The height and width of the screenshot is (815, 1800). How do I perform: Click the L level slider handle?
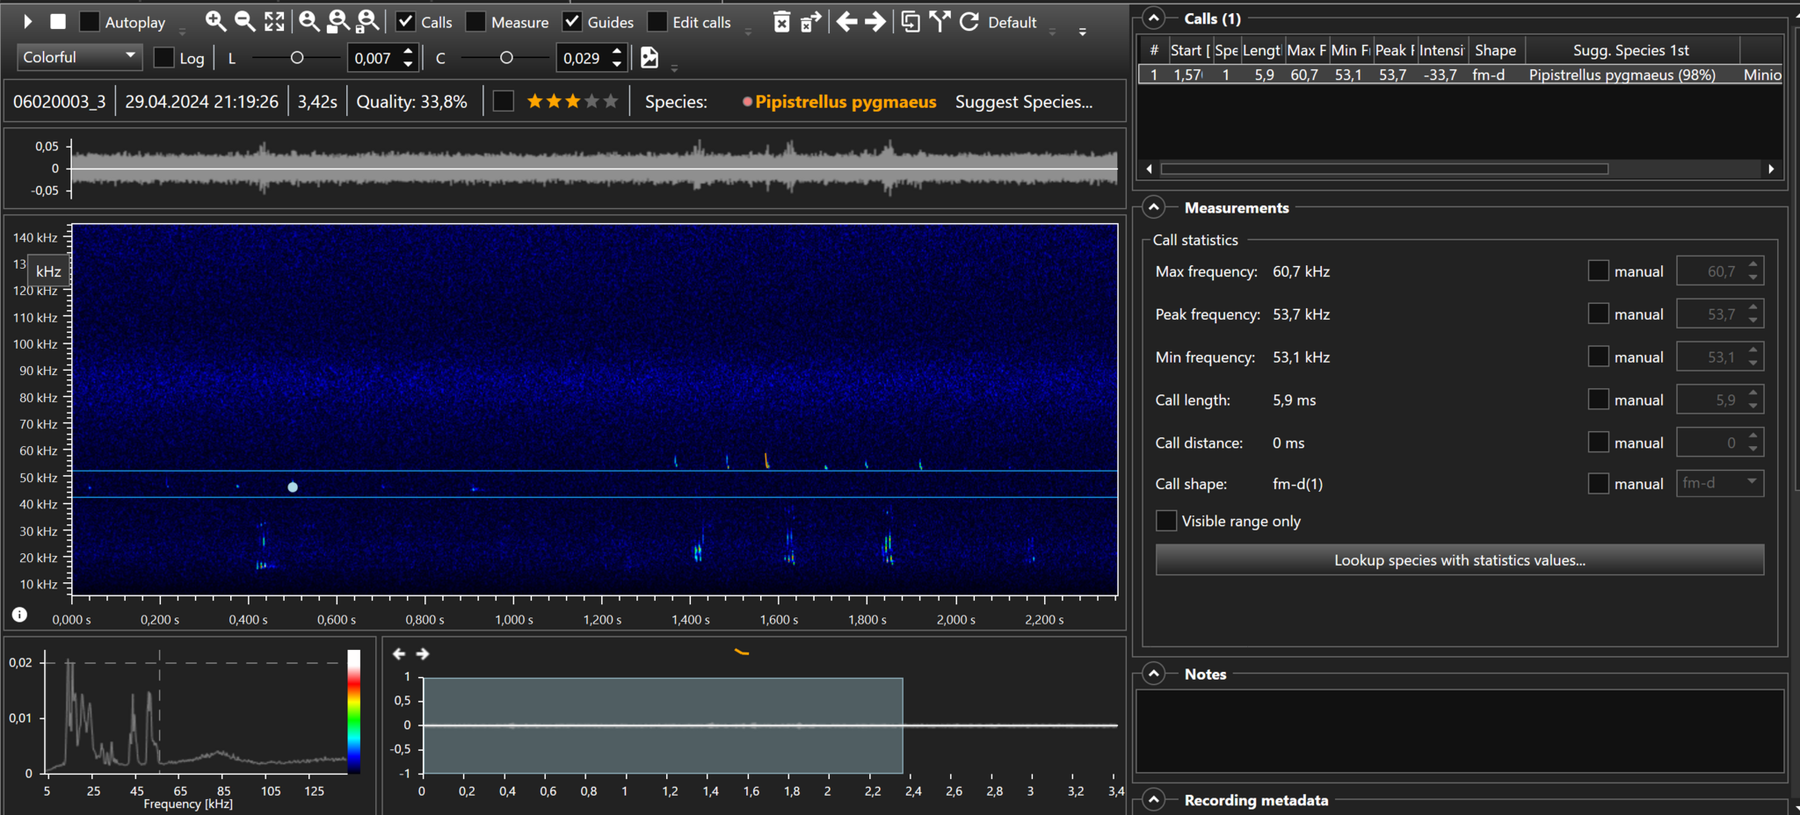click(x=297, y=58)
